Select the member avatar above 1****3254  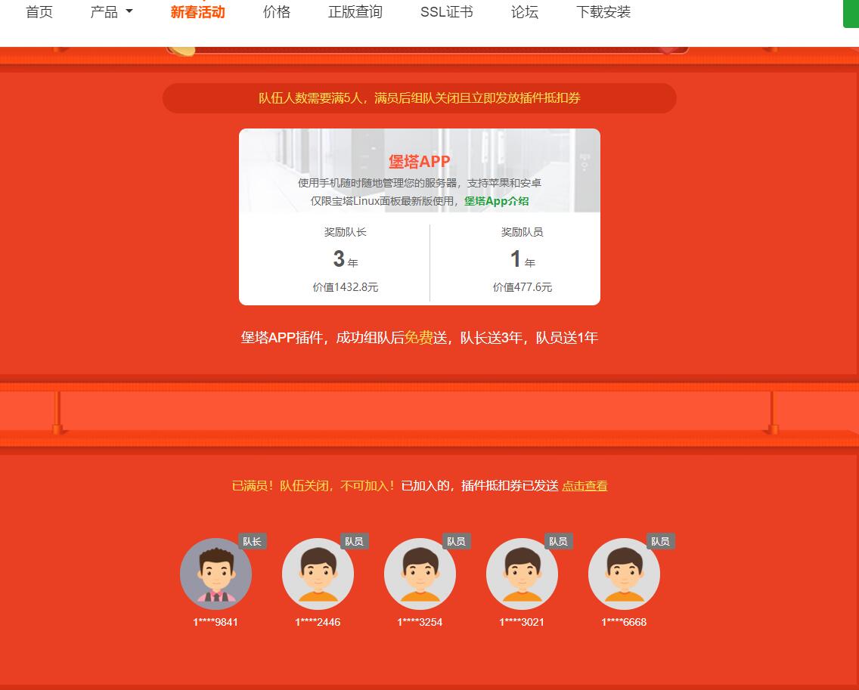[420, 574]
